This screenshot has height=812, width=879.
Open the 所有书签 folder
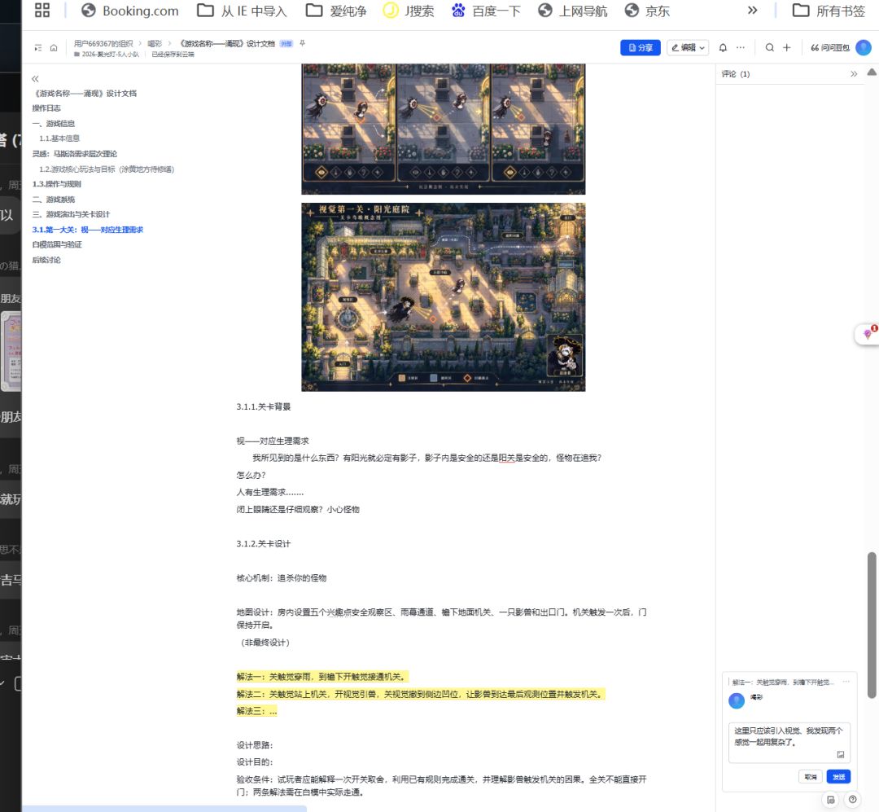(x=829, y=11)
